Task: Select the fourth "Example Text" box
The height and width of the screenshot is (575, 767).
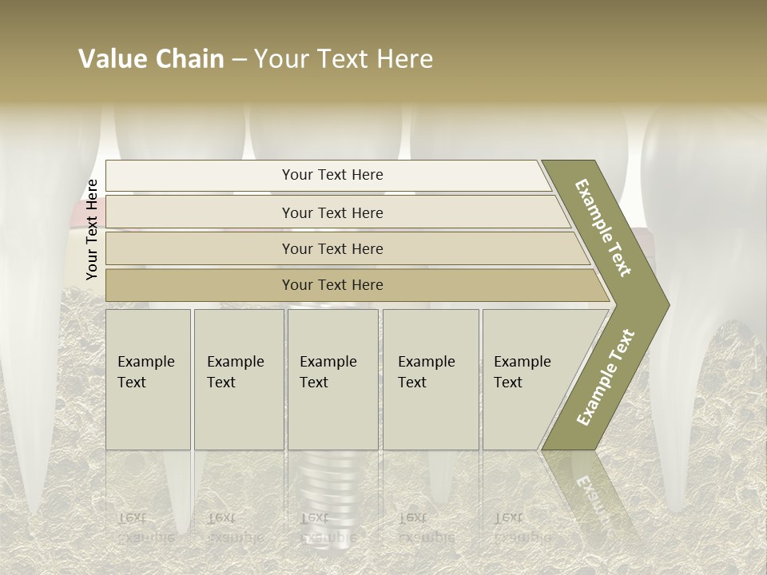Action: pos(430,379)
